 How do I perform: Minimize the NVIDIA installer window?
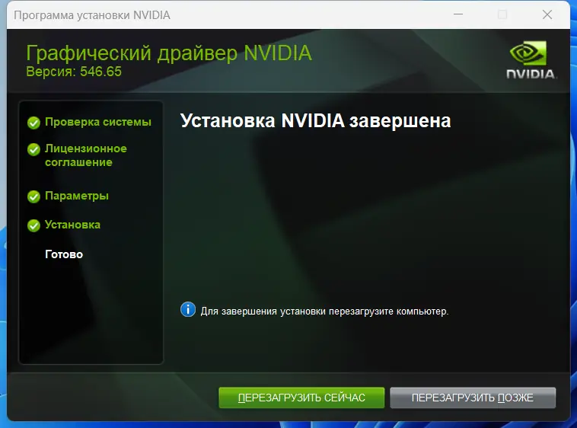pyautogui.click(x=458, y=14)
